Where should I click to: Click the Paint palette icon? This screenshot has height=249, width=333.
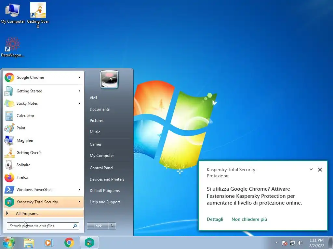pyautogui.click(x=9, y=128)
